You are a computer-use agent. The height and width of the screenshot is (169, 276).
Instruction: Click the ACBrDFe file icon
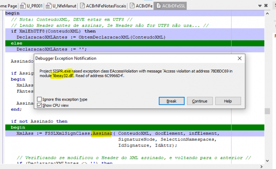pyautogui.click(x=132, y=6)
